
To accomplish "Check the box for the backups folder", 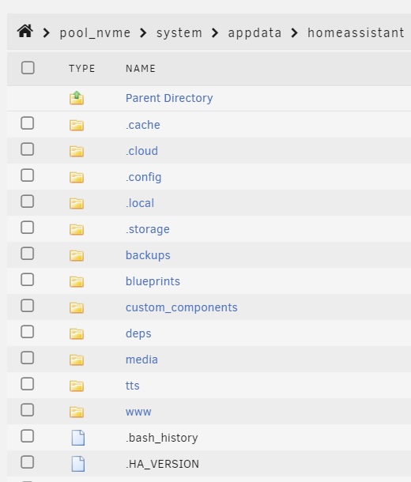I will point(28,254).
